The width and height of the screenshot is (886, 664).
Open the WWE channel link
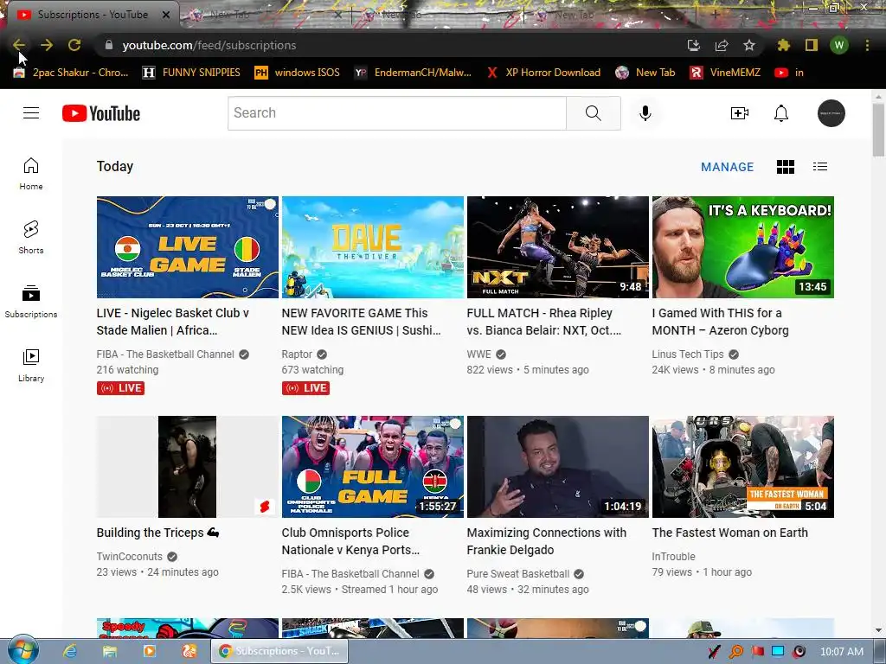[478, 354]
